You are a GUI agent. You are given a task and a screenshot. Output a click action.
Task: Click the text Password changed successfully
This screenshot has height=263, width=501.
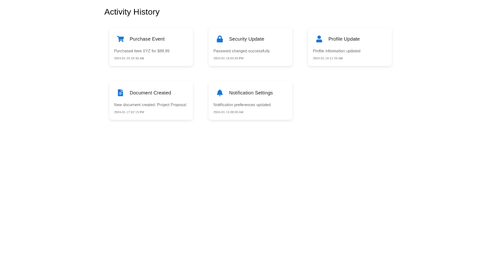[x=241, y=51]
